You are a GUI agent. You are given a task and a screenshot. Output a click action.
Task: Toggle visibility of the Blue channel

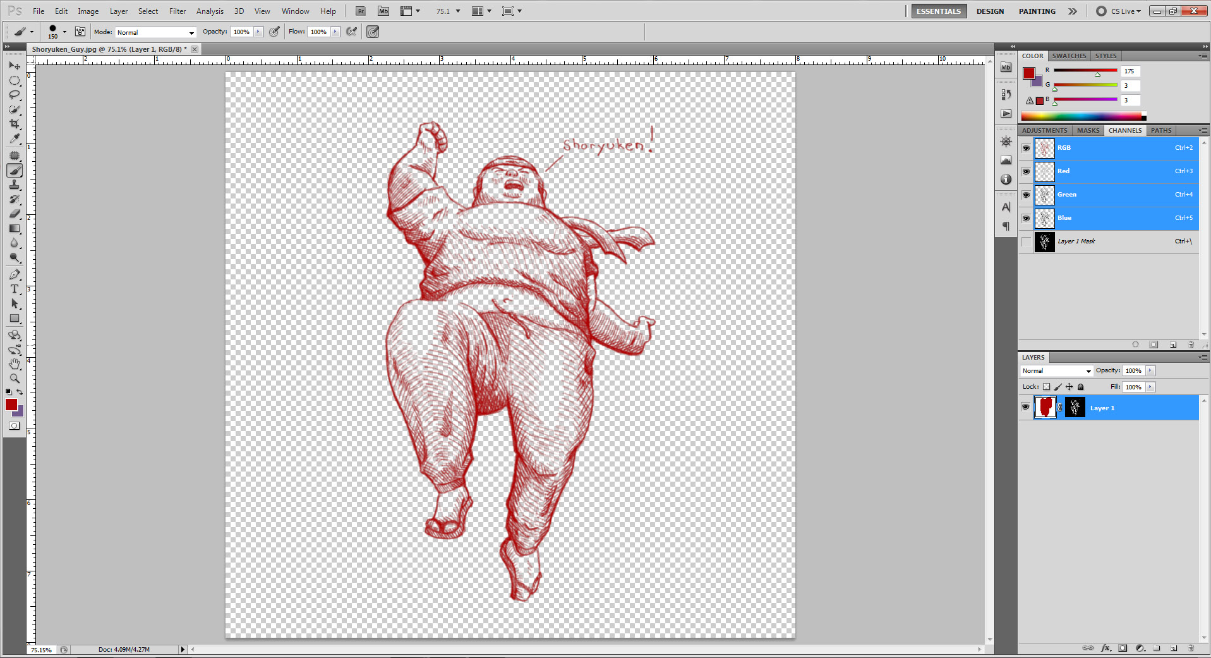click(x=1026, y=218)
